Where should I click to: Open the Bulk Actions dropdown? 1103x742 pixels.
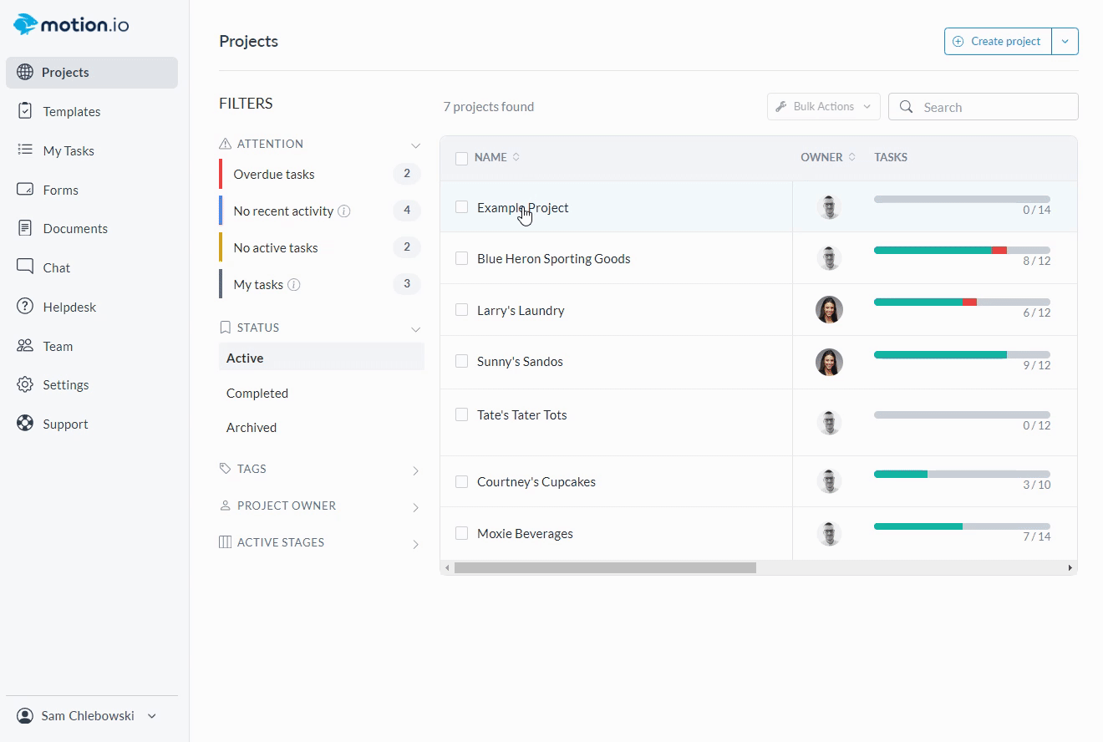click(x=823, y=107)
